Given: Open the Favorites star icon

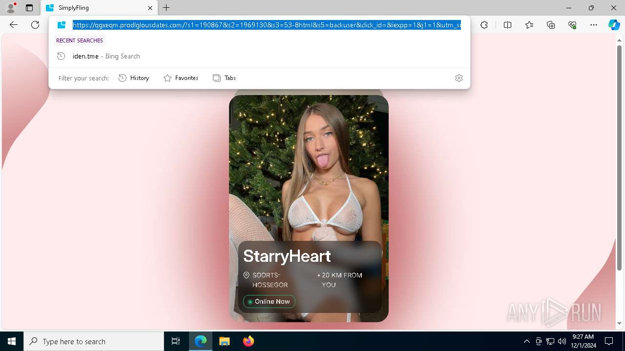Looking at the screenshot, I should point(529,25).
